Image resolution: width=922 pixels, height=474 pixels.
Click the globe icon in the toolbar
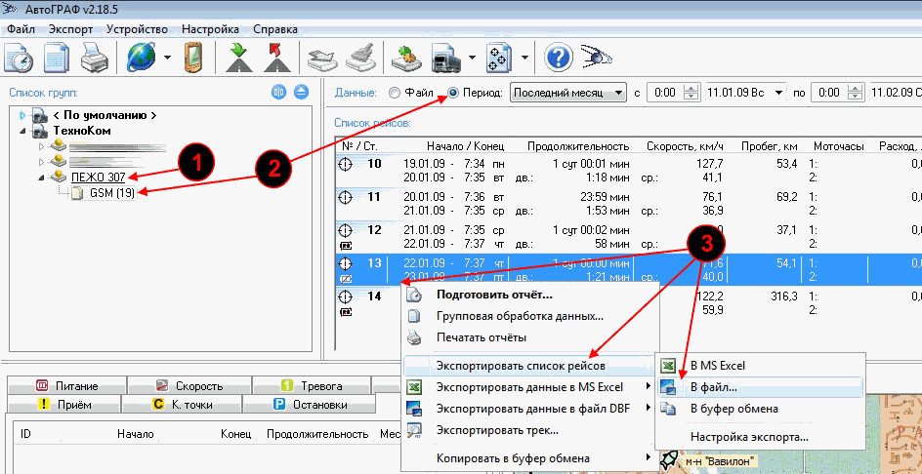[x=141, y=57]
